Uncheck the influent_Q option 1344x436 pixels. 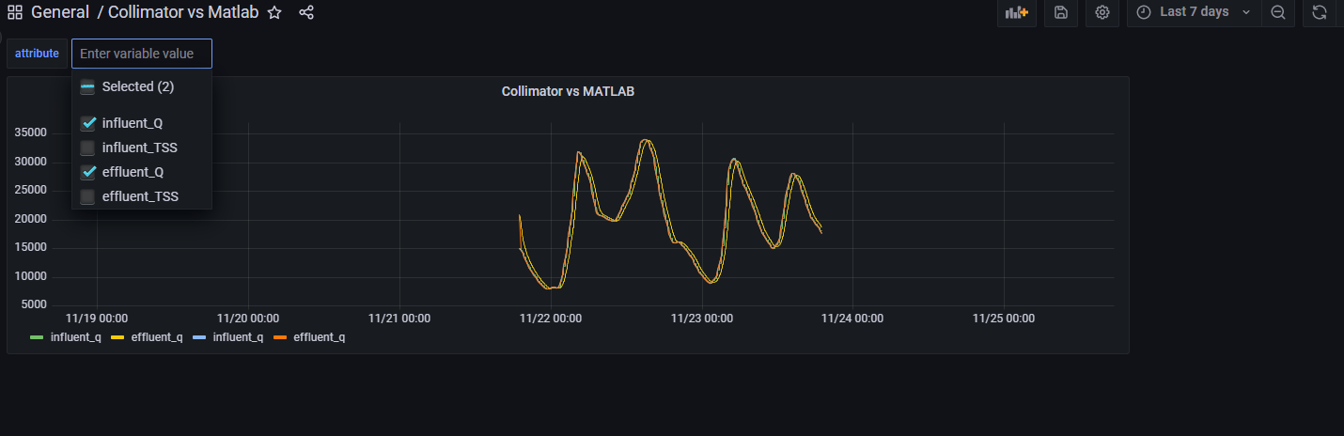coord(87,123)
